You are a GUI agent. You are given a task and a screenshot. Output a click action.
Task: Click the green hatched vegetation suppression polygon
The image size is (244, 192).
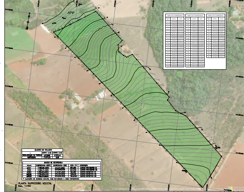137,100
